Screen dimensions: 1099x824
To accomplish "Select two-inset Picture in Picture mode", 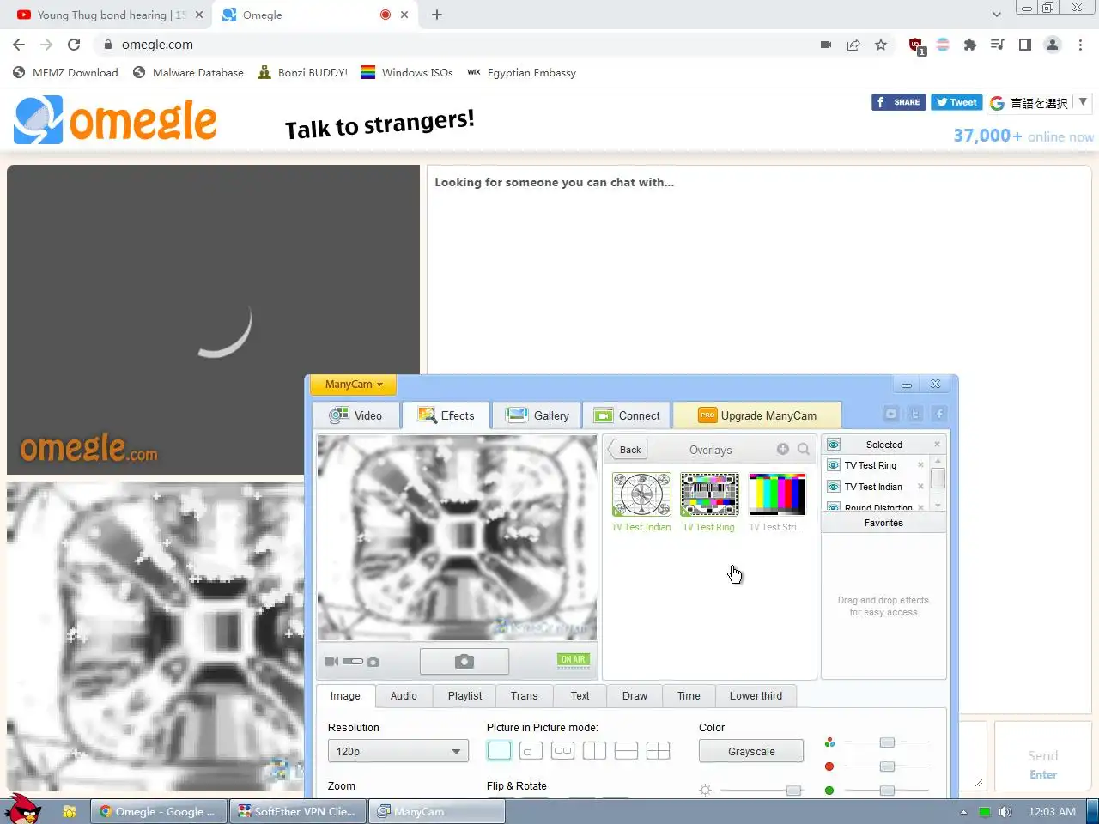I will point(562,751).
